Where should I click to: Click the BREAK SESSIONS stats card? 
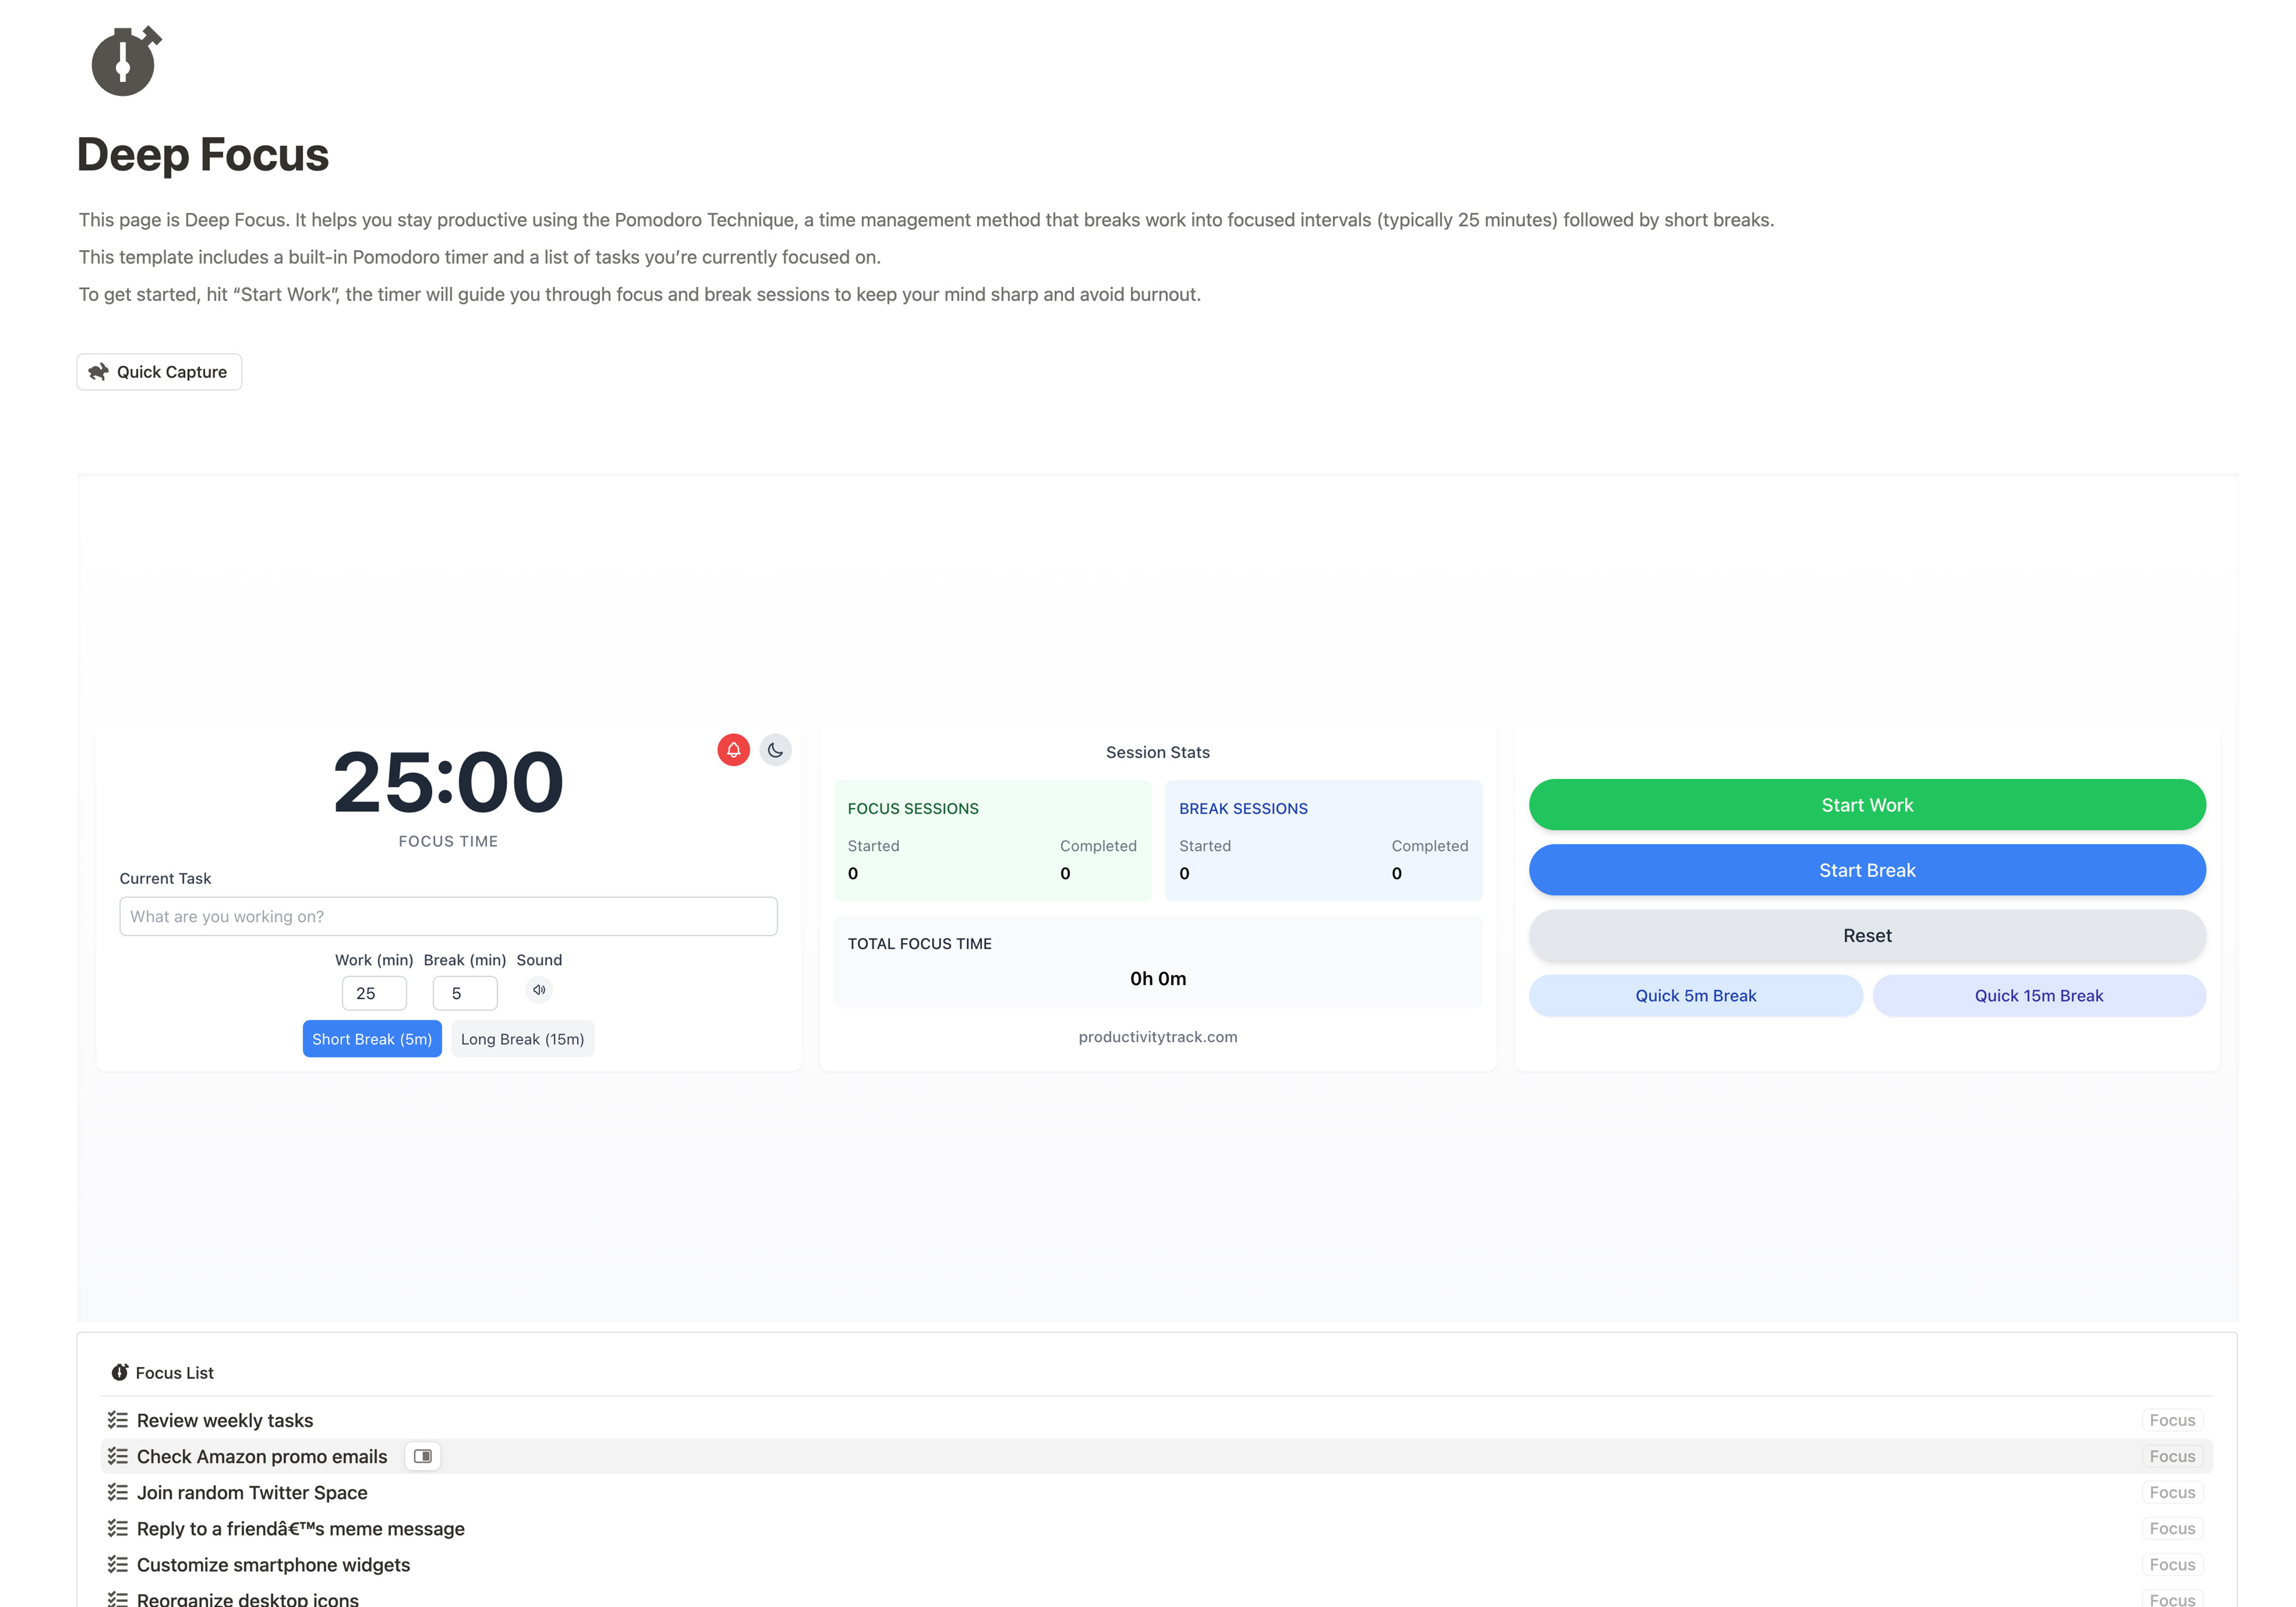[1323, 840]
